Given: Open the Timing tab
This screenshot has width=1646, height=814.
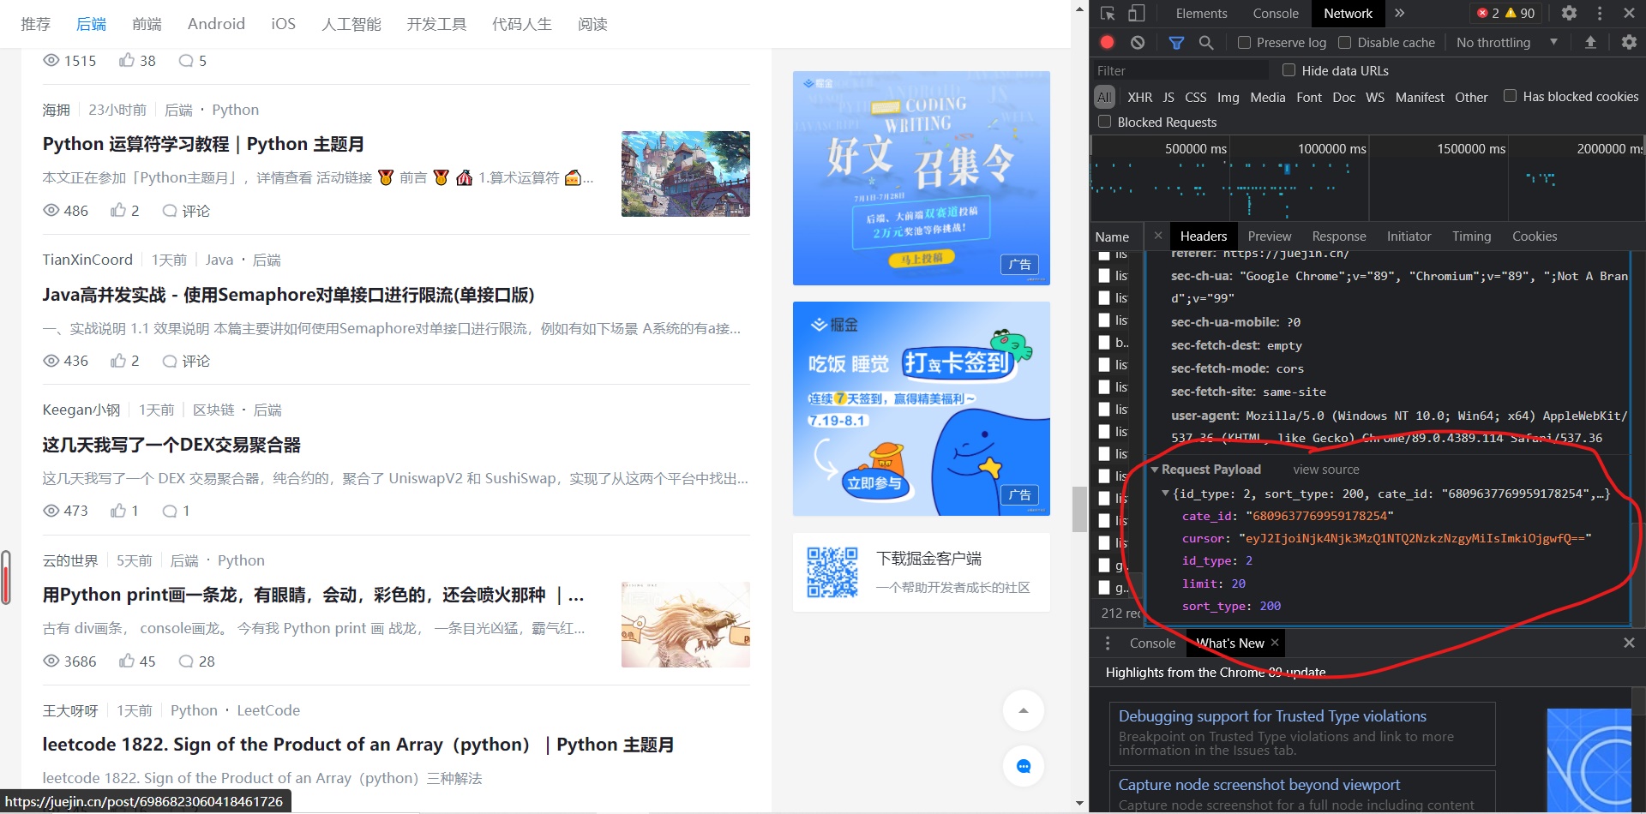Looking at the screenshot, I should [x=1472, y=236].
